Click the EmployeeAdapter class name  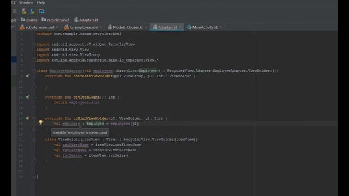click(x=65, y=71)
